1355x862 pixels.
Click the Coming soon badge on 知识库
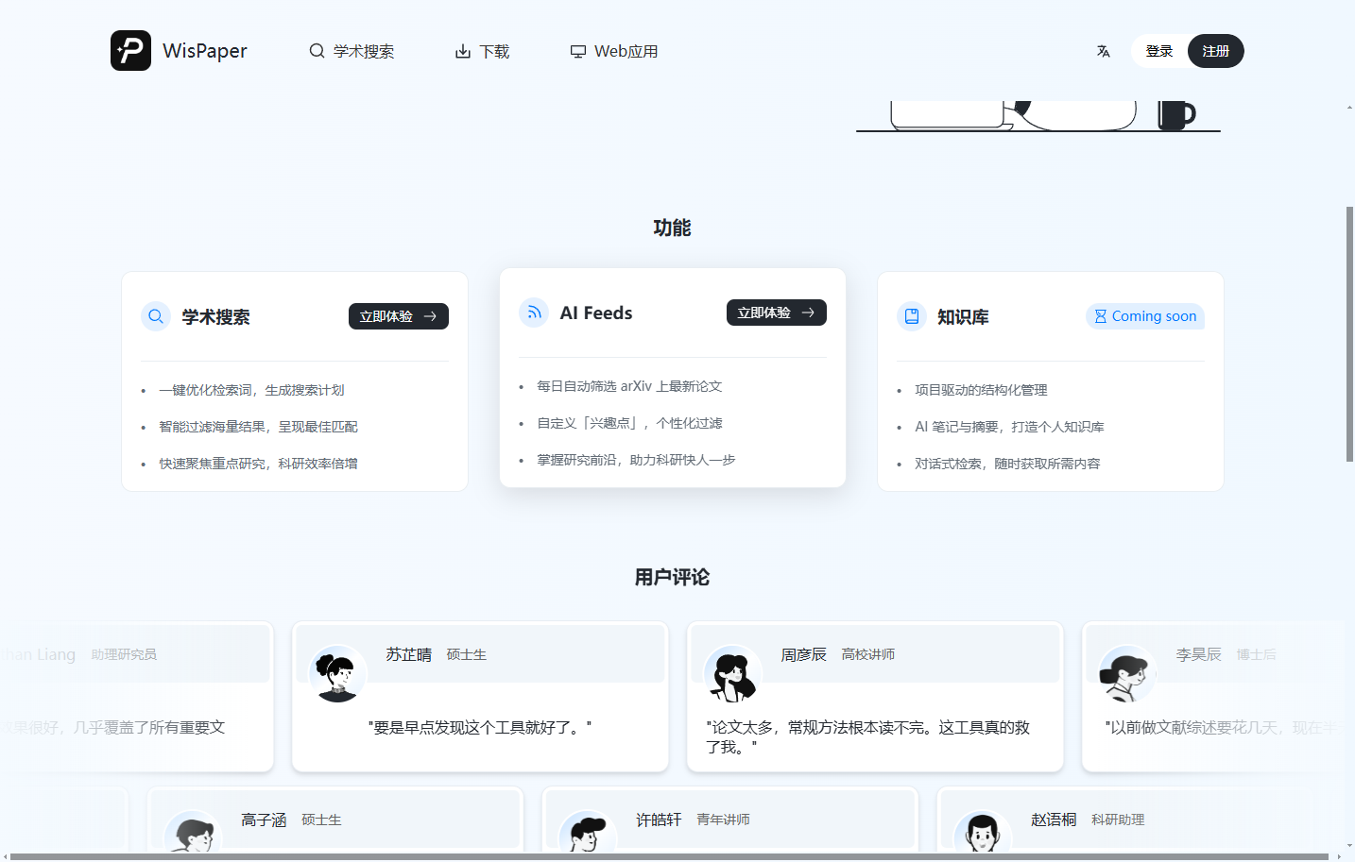[1144, 316]
